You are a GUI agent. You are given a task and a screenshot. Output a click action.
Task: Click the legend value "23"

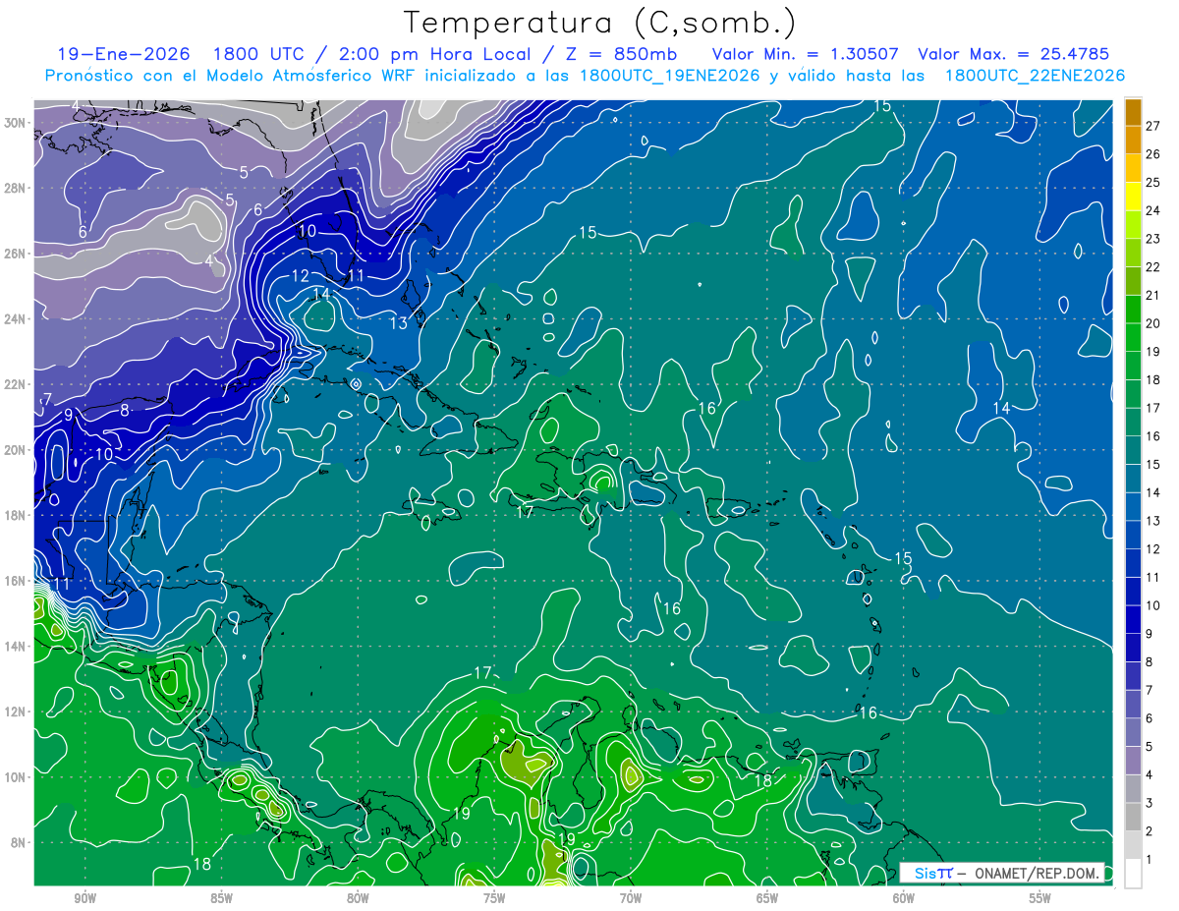pos(1152,239)
